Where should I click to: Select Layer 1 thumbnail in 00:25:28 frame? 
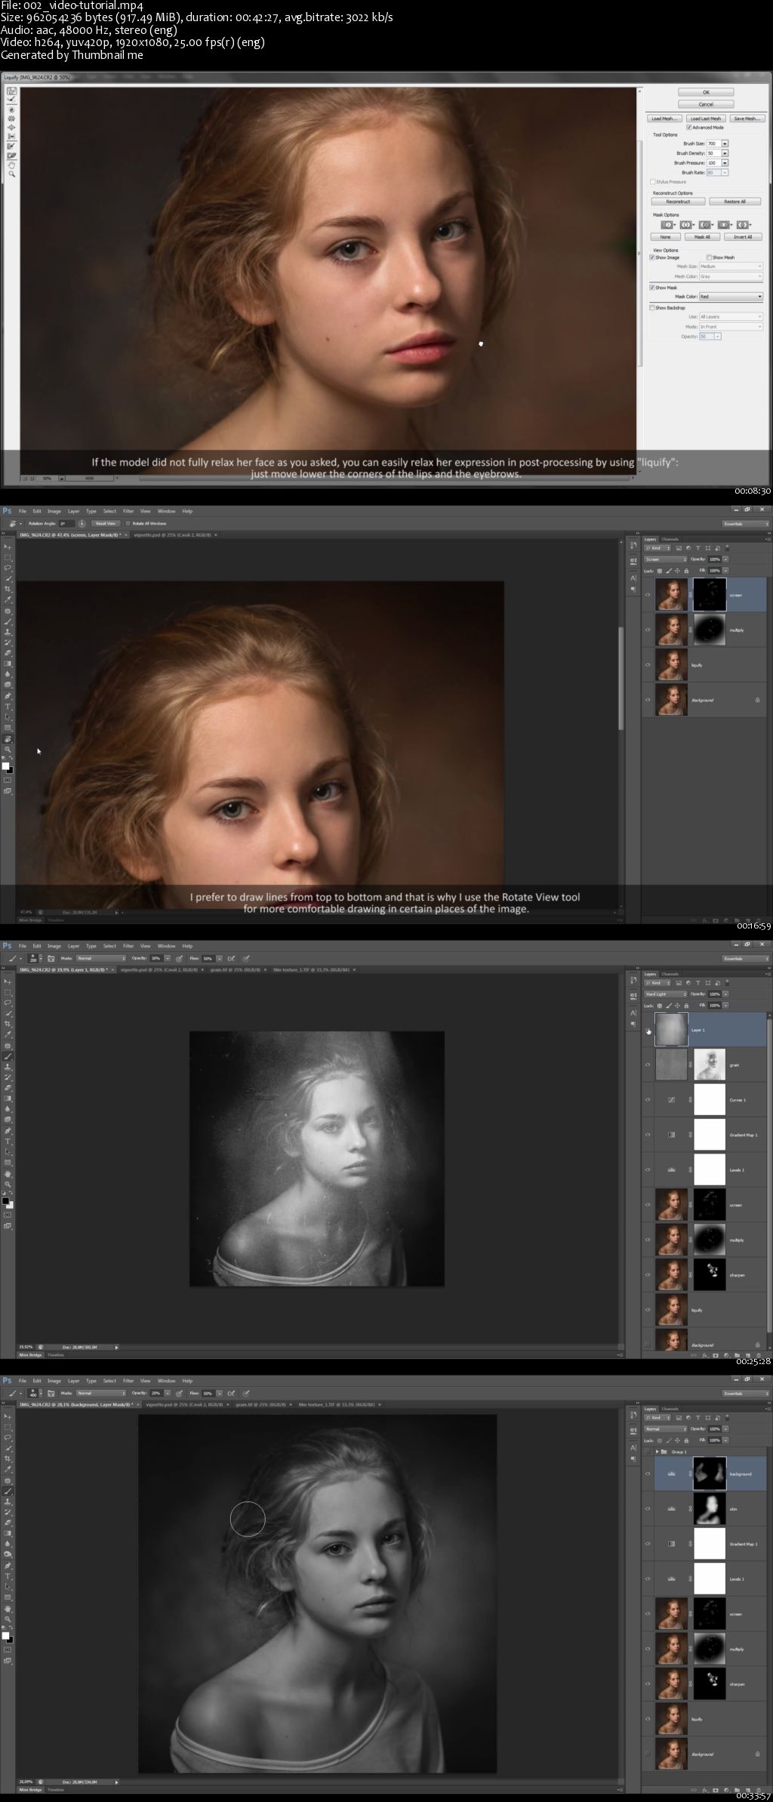672,1030
